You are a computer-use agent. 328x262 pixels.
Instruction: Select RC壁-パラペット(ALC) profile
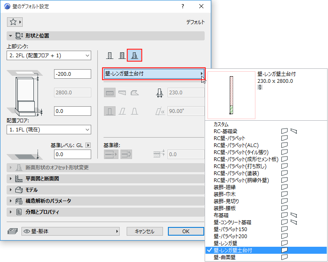[266, 145]
